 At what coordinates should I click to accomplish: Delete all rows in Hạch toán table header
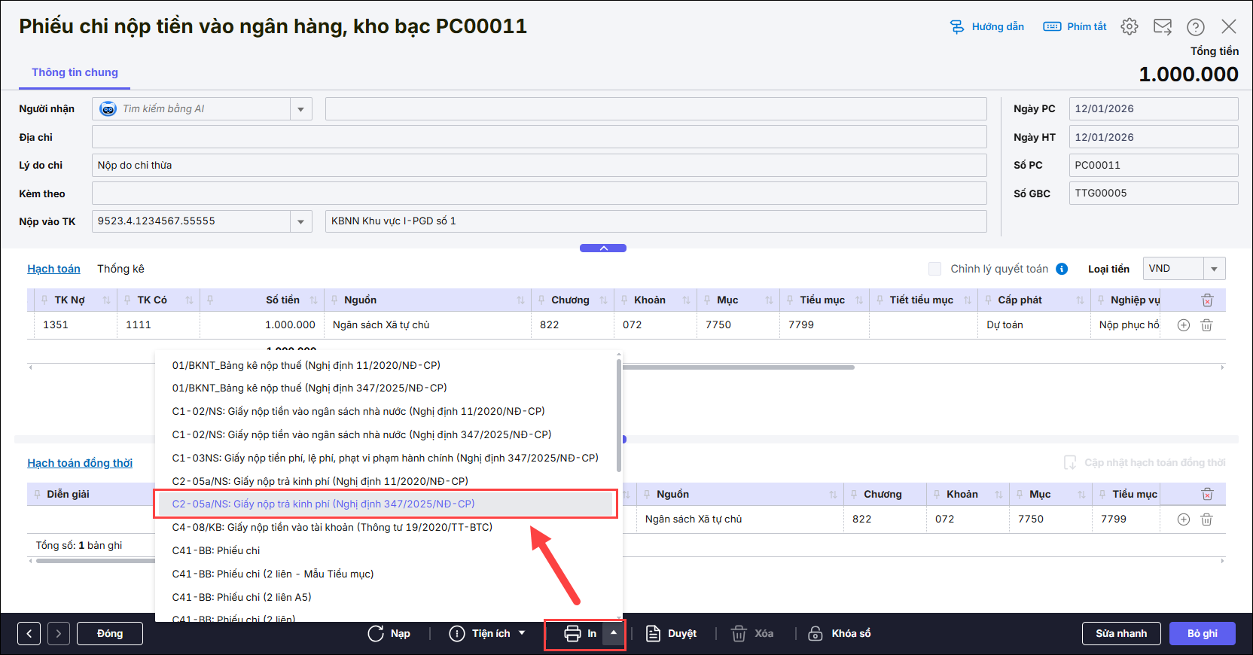tap(1207, 300)
